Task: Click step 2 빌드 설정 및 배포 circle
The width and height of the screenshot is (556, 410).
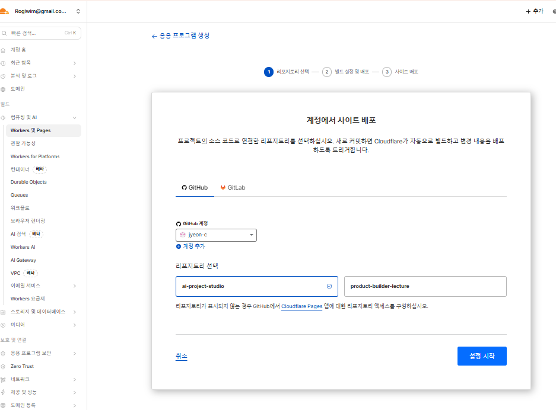Action: pos(326,72)
